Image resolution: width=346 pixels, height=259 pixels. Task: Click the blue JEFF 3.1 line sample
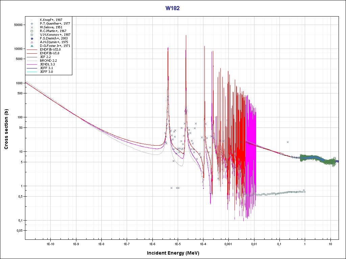[x=32, y=68]
